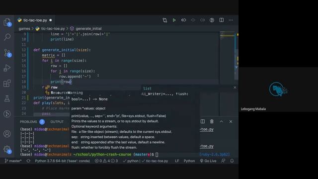Screen dimensions: 318x179
Task: Click the compare changes icon in editor toolbar
Action: [164, 20]
